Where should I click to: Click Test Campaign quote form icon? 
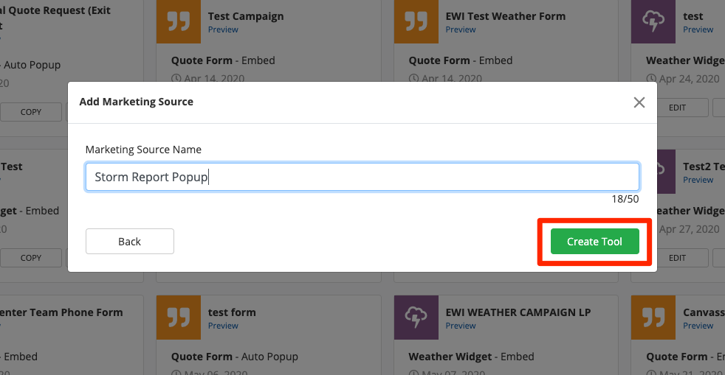click(x=178, y=22)
